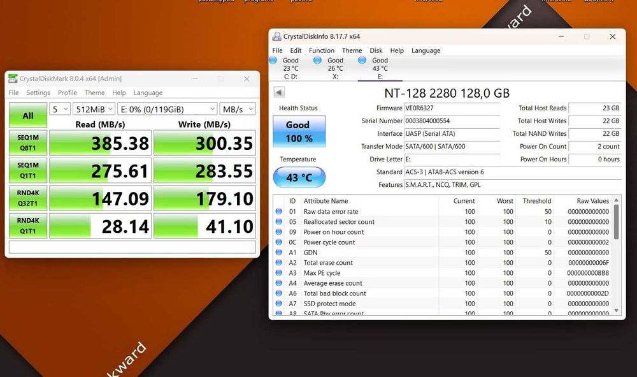Open File menu in CrystalDiskInfo
Viewport: 637px width, 377px height.
pyautogui.click(x=278, y=50)
